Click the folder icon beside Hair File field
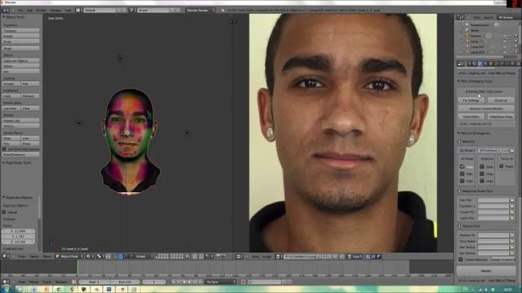 512,200
